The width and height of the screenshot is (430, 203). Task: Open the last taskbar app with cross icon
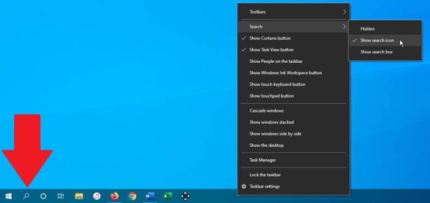[185, 196]
